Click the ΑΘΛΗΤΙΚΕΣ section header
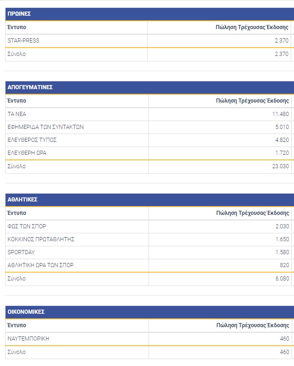Image resolution: width=294 pixels, height=366 pixels. 23,200
